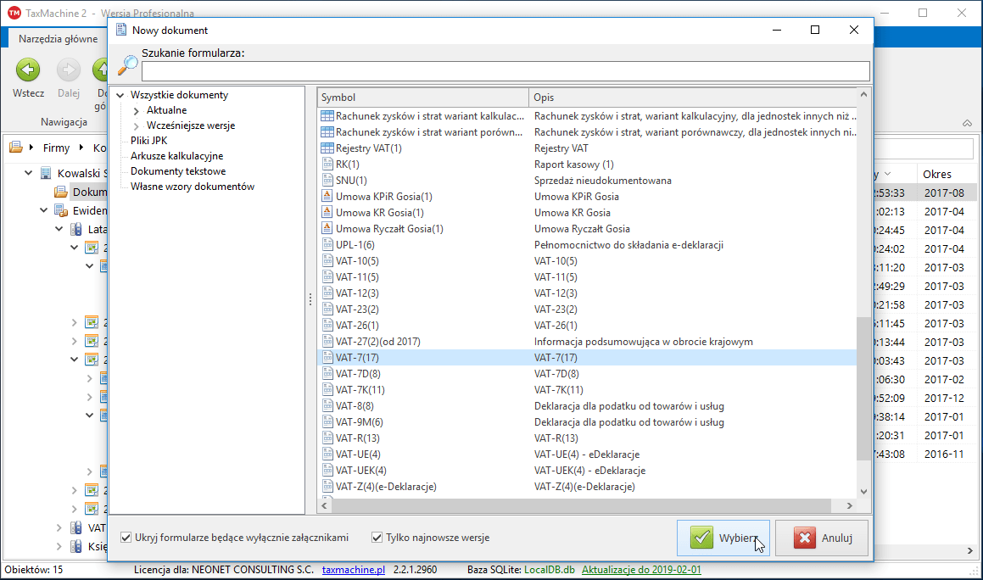Collapse the 'Wszystkie dokumenty' tree node
The height and width of the screenshot is (580, 983).
[121, 95]
